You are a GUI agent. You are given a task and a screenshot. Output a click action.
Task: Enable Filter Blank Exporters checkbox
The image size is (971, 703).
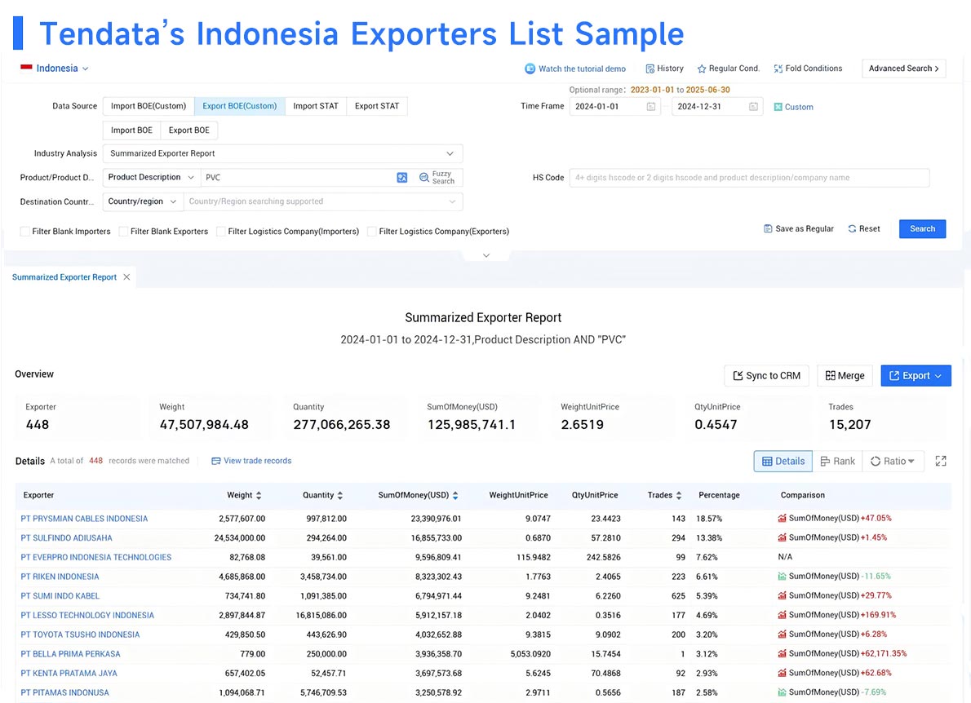[x=123, y=232]
